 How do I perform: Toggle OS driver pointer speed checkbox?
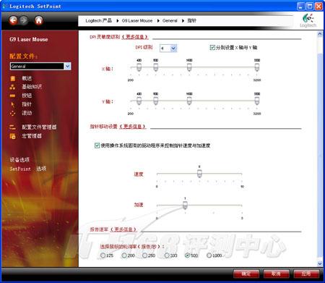97,145
